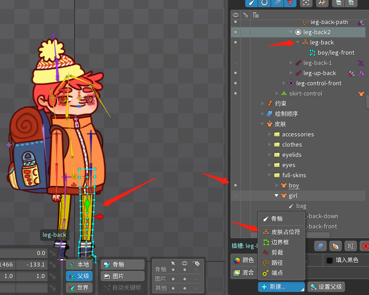Image resolution: width=369 pixels, height=295 pixels.
Task: Click the 新建... new button
Action: [x=281, y=287]
